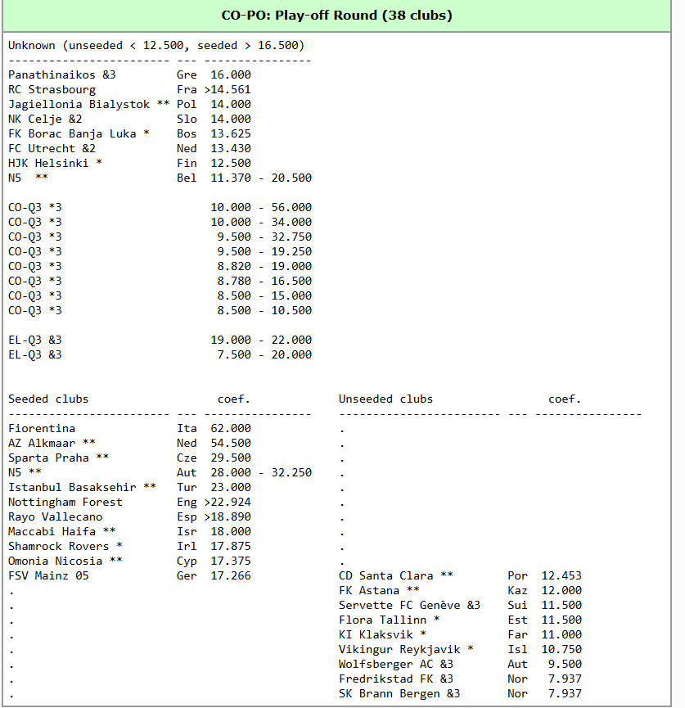
Task: Select Vikingur Reykjavik club name
Action: [x=399, y=649]
